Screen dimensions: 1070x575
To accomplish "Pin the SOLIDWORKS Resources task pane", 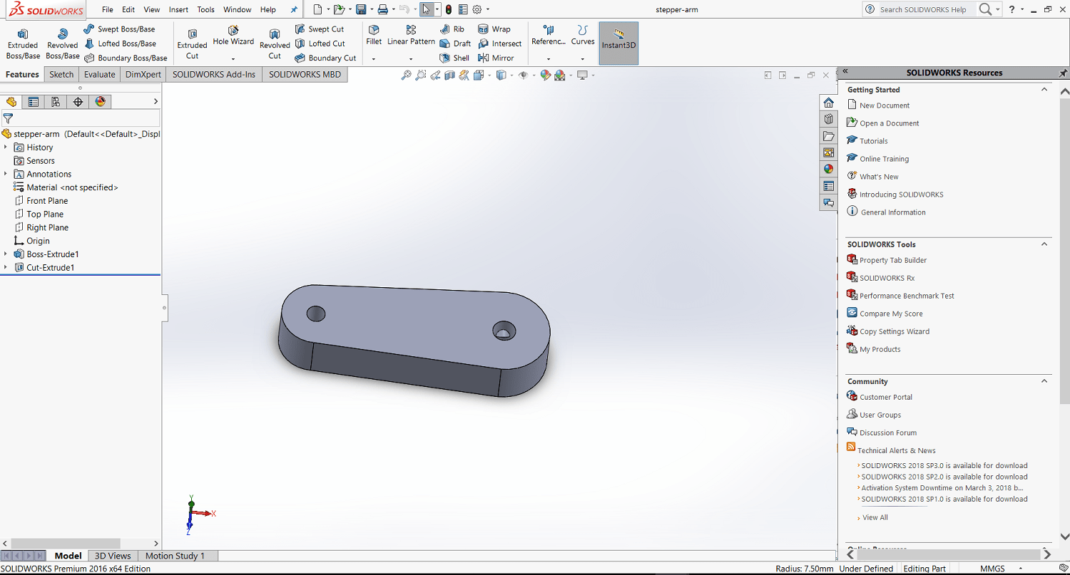I will [x=1063, y=73].
